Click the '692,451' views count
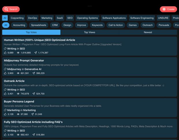 click(x=25, y=135)
